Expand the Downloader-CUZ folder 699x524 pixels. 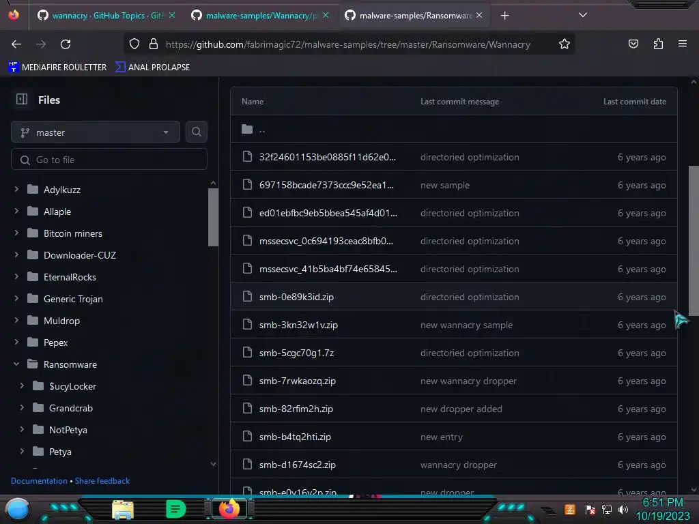pyautogui.click(x=16, y=254)
